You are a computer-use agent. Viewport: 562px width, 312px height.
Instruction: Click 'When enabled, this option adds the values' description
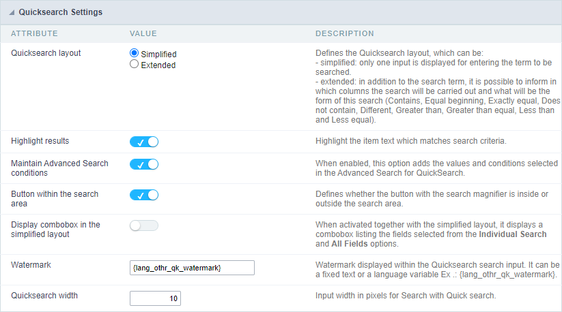pyautogui.click(x=436, y=168)
